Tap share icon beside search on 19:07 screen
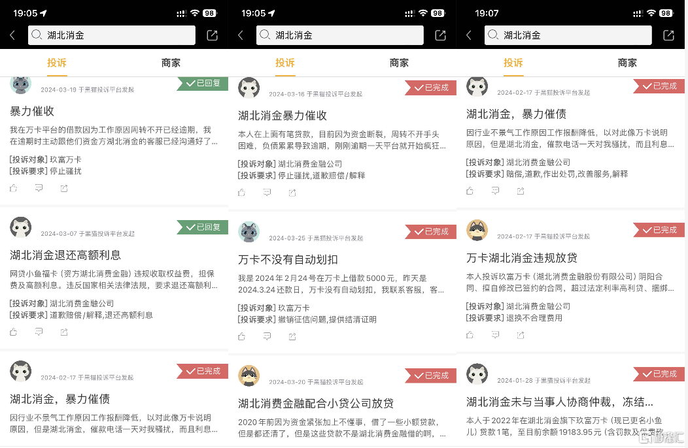 668,35
